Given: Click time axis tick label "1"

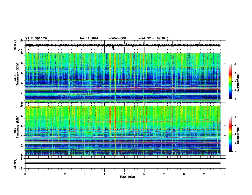Looking at the screenshot, I should coord(45,174).
